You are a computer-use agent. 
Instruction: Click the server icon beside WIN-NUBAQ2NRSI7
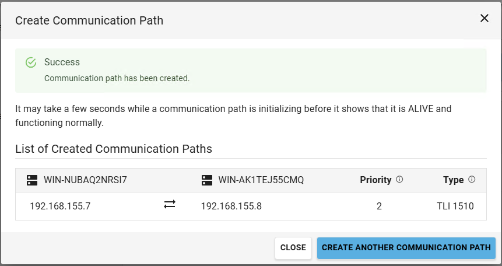coord(32,180)
